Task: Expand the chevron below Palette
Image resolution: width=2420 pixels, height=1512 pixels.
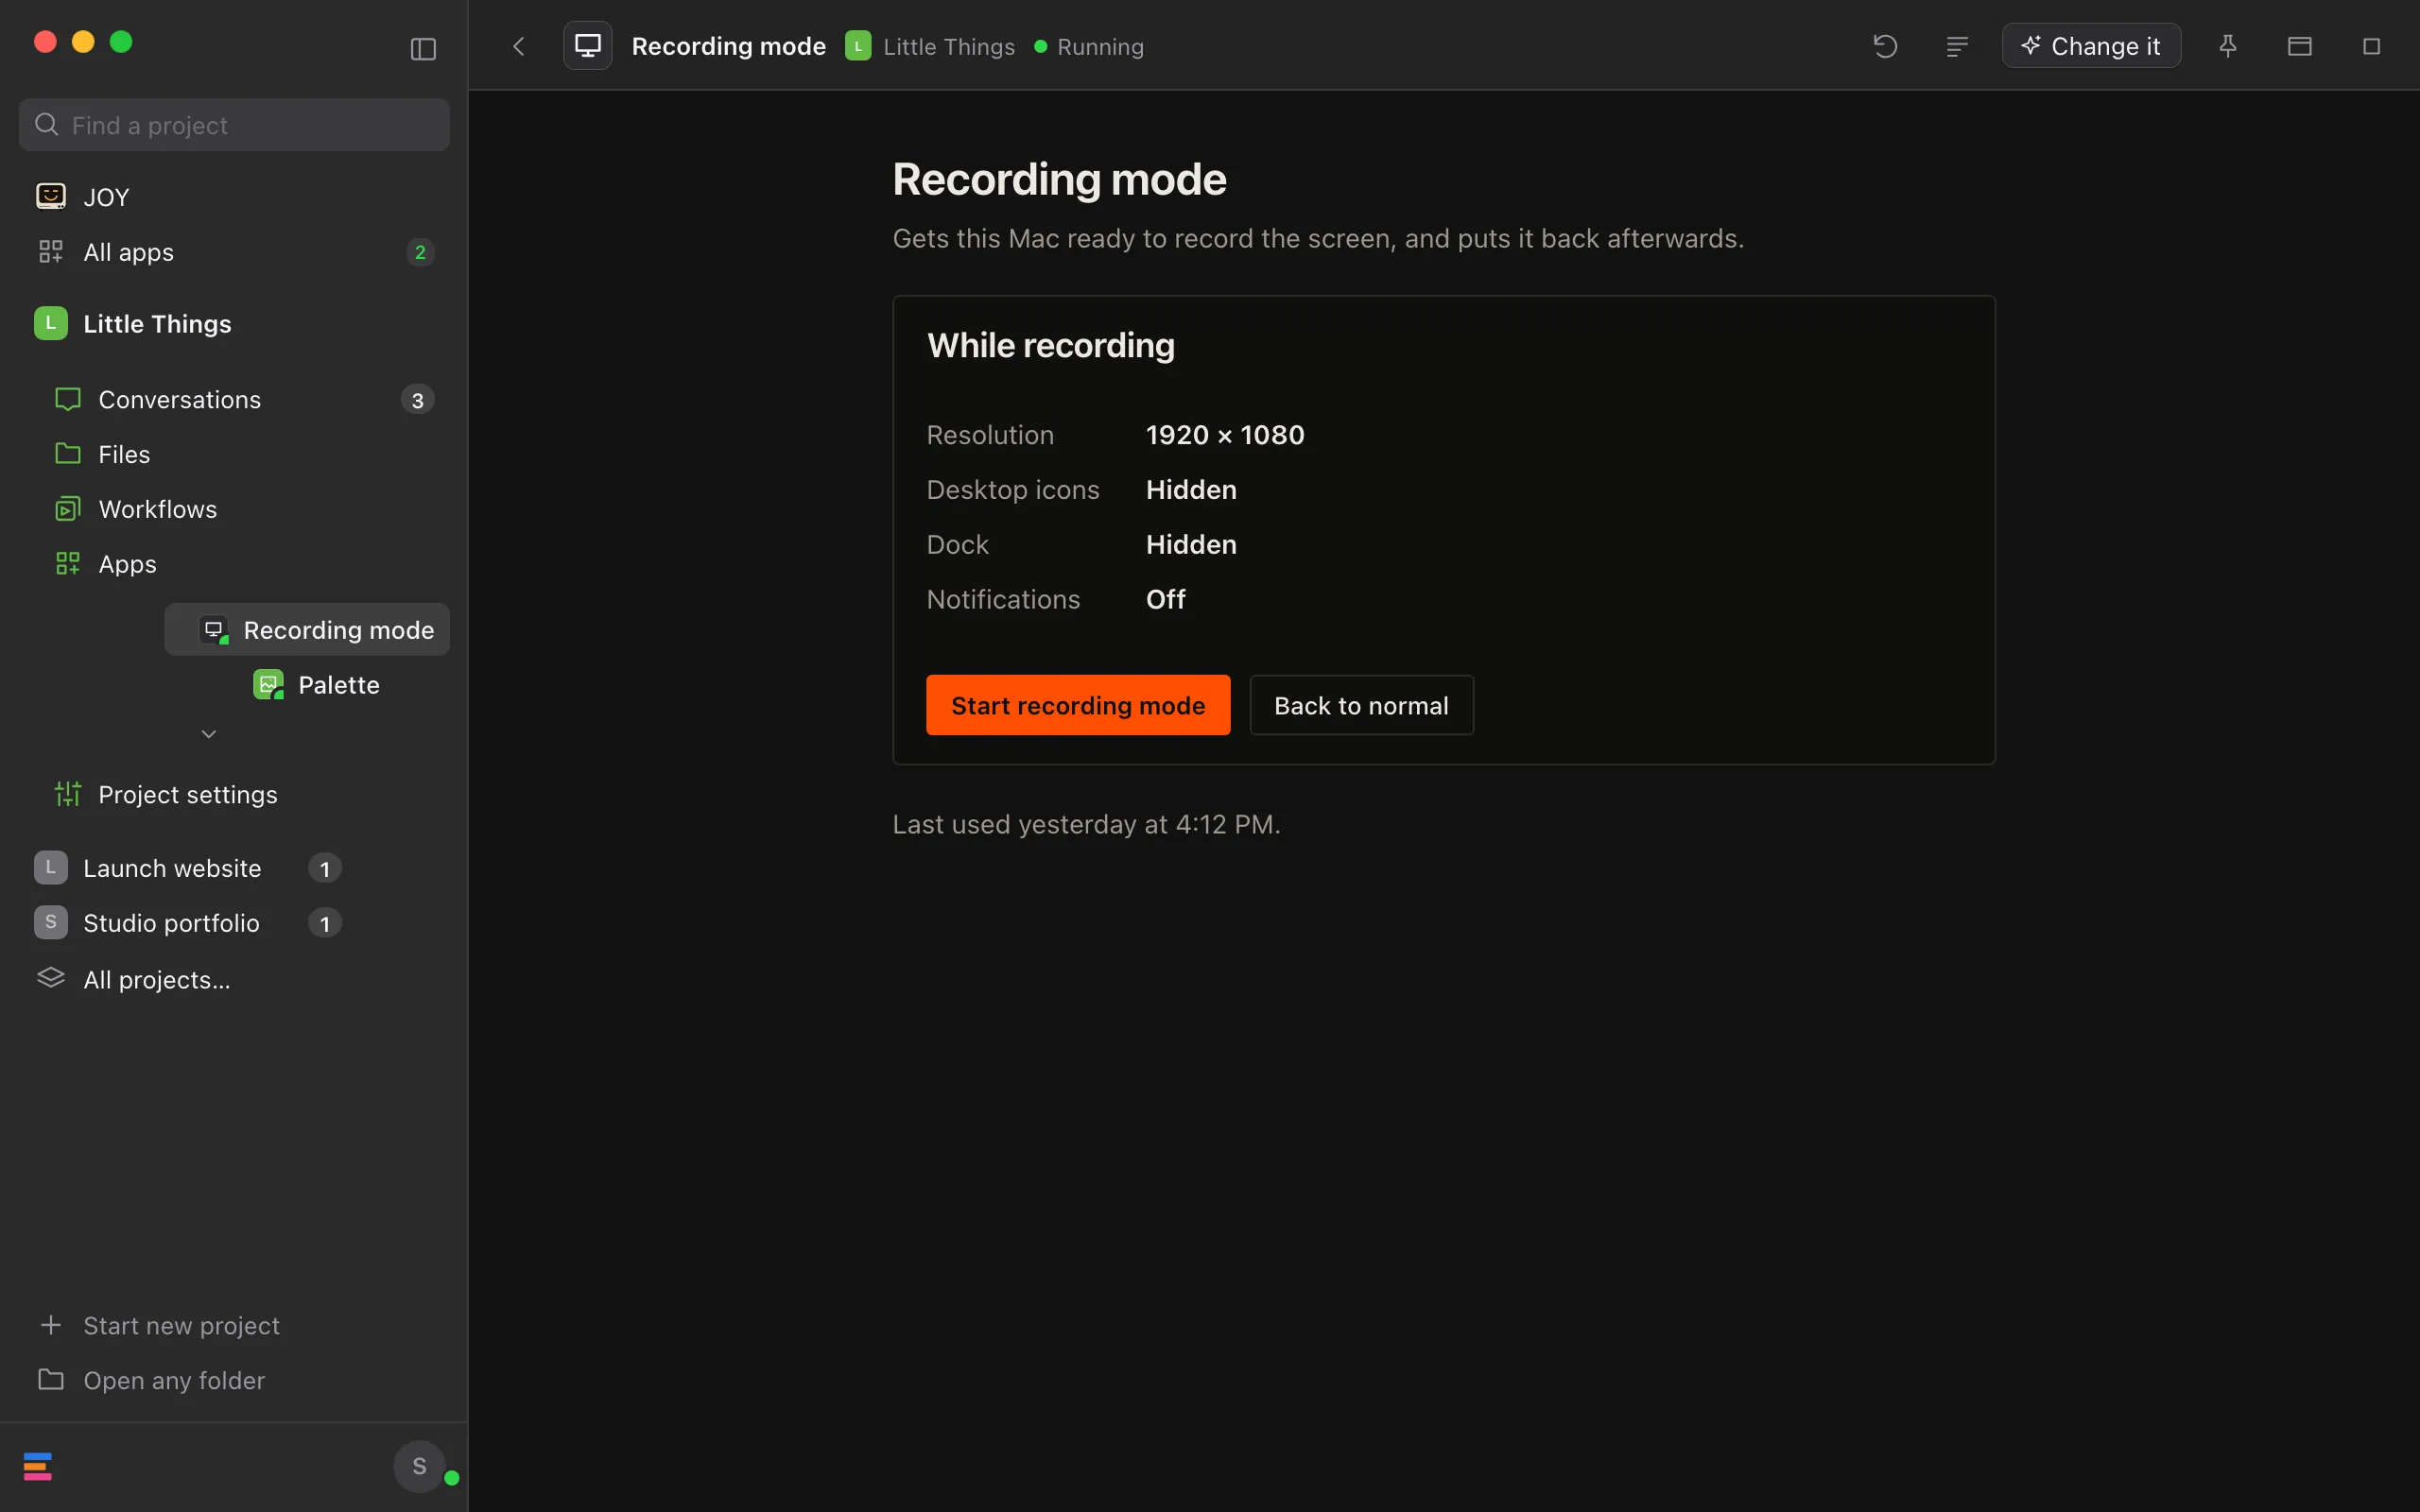Action: click(209, 734)
